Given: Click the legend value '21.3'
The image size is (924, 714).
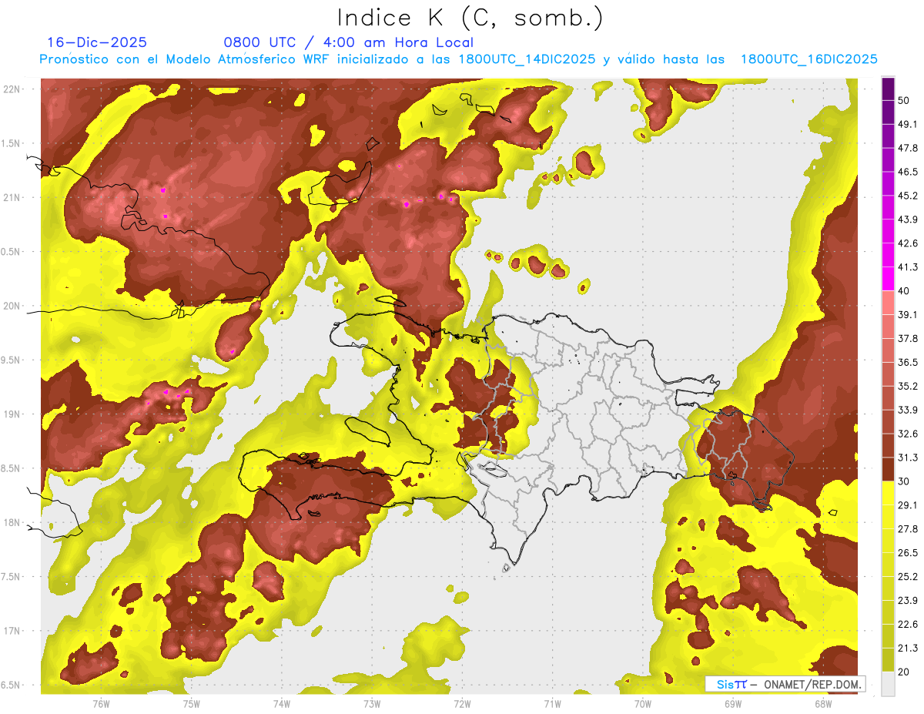Looking at the screenshot, I should click(x=907, y=648).
